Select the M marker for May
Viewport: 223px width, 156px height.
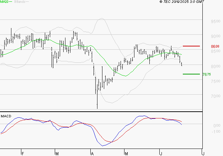coord(126,153)
